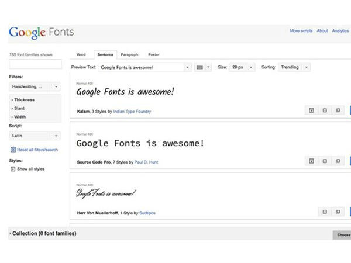
Task: Open the Latin script dropdown
Action: (x=35, y=136)
